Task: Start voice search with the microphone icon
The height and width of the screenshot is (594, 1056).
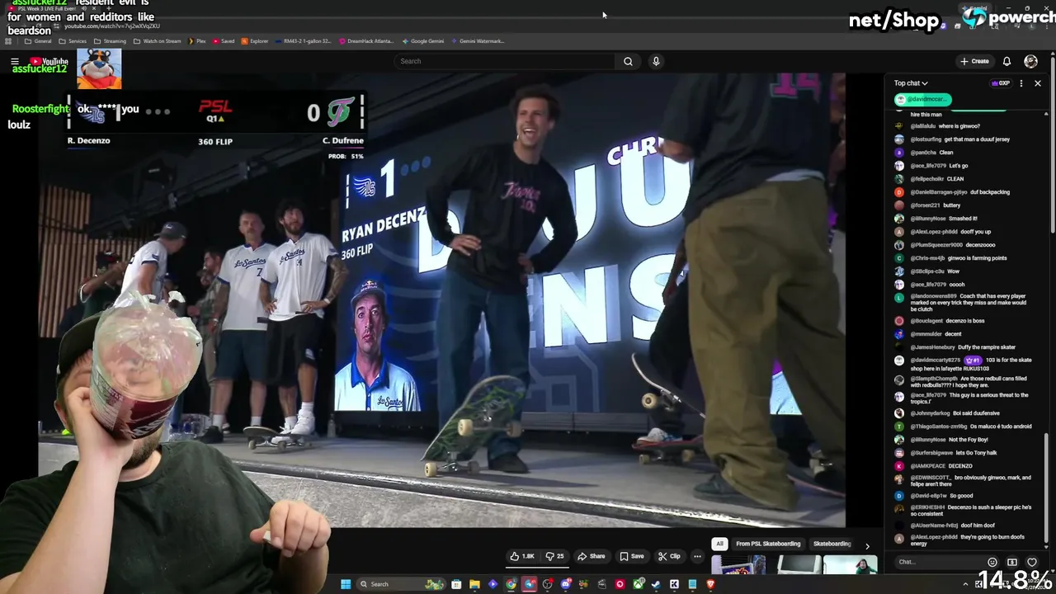Action: (656, 61)
